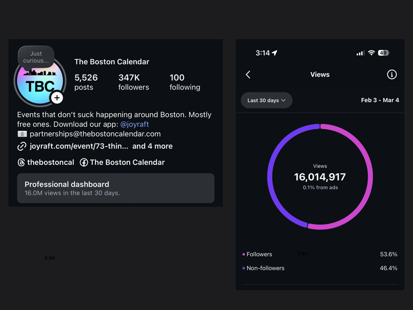
Task: Tap the 'Just curious...' note bubble
Action: [x=36, y=57]
